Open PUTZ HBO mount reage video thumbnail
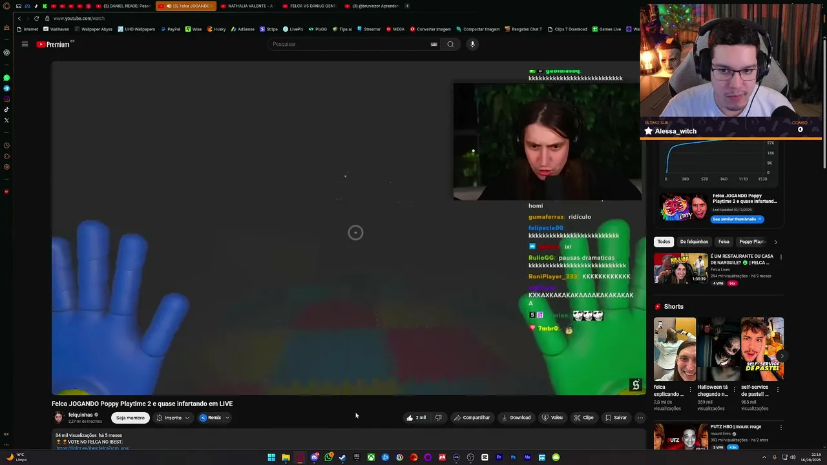This screenshot has width=827, height=465. (x=680, y=437)
